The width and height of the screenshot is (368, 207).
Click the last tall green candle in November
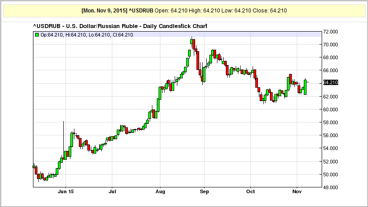click(305, 87)
